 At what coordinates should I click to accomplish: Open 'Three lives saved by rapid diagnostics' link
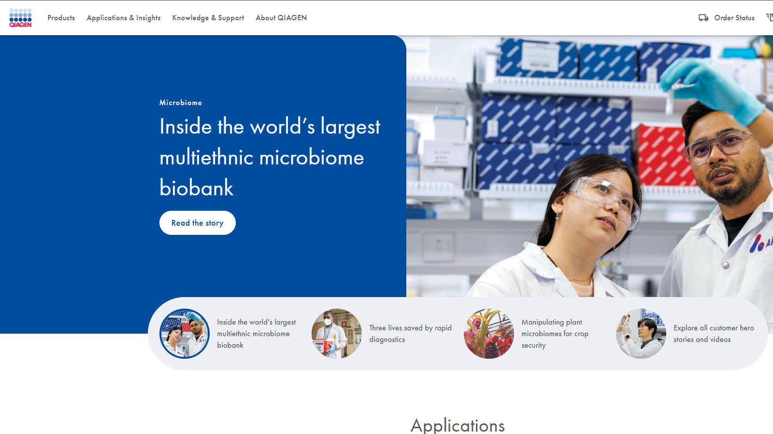pyautogui.click(x=411, y=334)
